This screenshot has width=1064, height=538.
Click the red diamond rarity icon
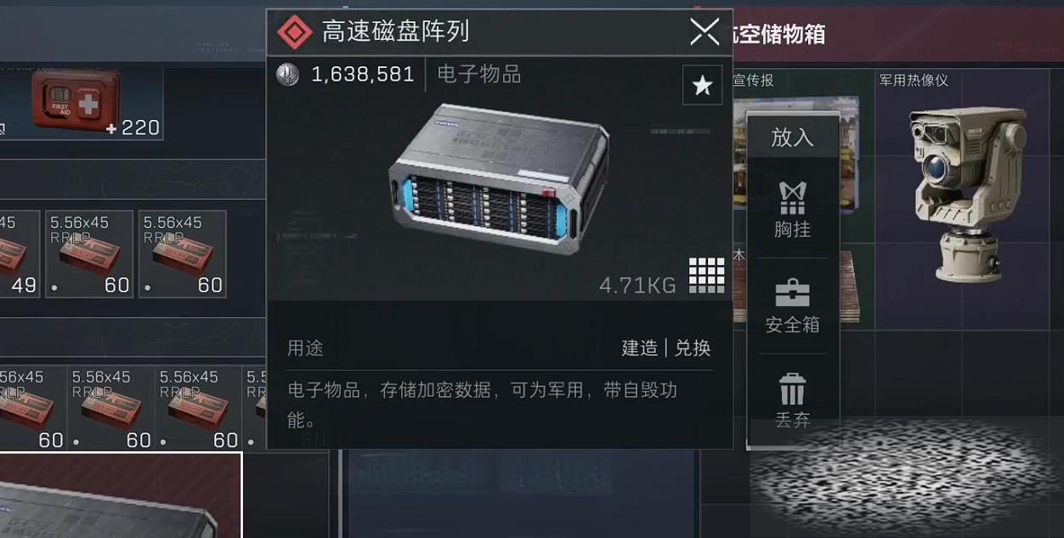[x=295, y=32]
